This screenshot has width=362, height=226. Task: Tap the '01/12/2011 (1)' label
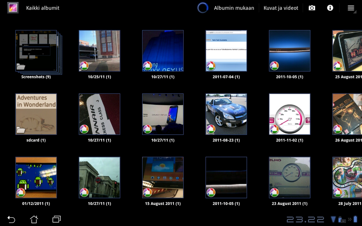[x=36, y=203]
